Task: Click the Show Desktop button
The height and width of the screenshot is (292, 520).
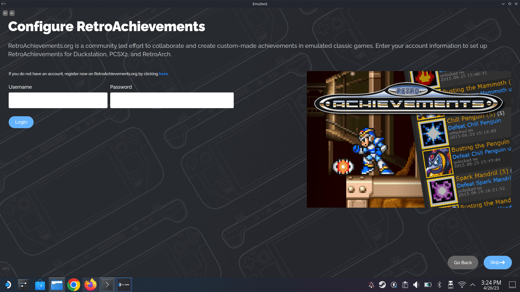Action: pyautogui.click(x=512, y=285)
